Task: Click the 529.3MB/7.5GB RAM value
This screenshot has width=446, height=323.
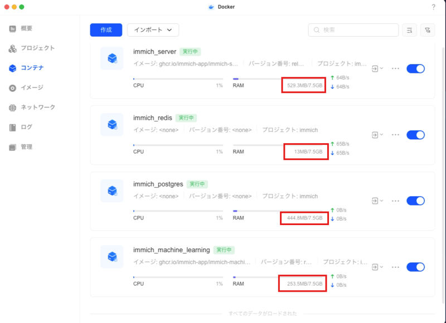Action: 304,86
